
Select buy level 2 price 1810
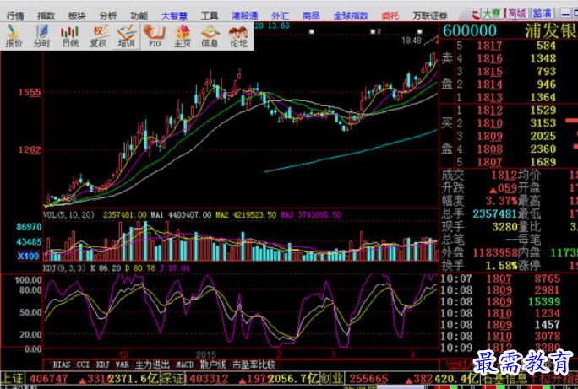pyautogui.click(x=489, y=123)
